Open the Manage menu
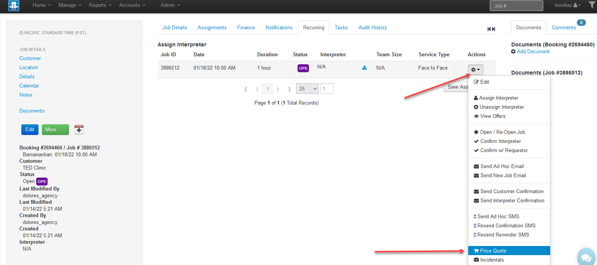 pyautogui.click(x=70, y=5)
